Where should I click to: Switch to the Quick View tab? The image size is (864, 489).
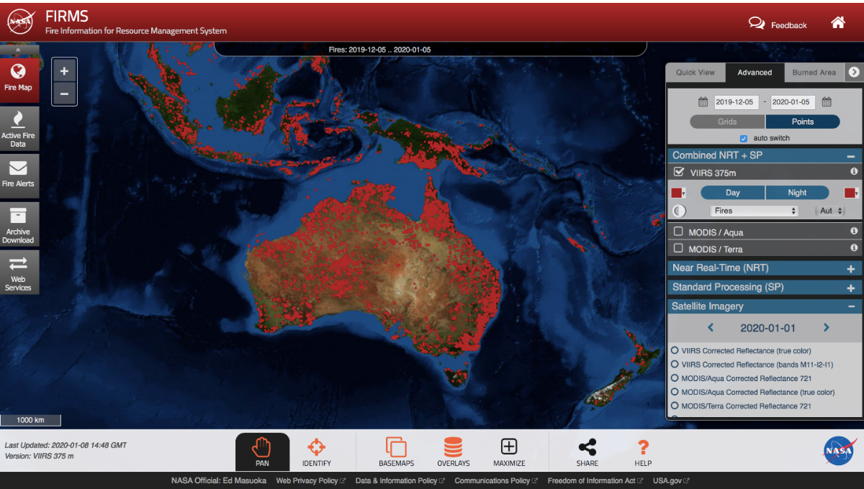click(x=696, y=73)
